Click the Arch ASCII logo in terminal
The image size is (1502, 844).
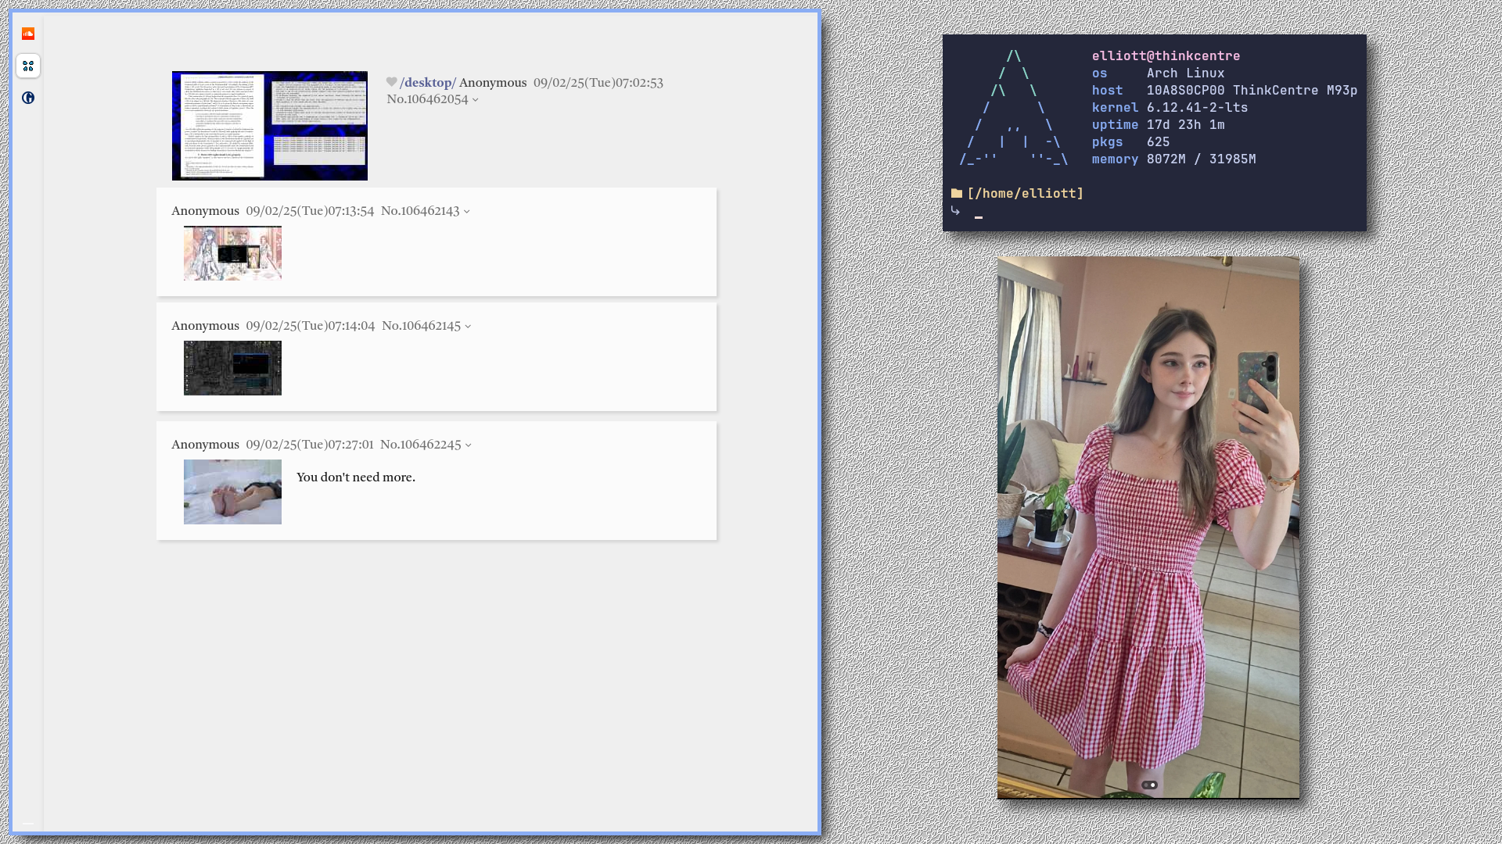pos(1013,108)
